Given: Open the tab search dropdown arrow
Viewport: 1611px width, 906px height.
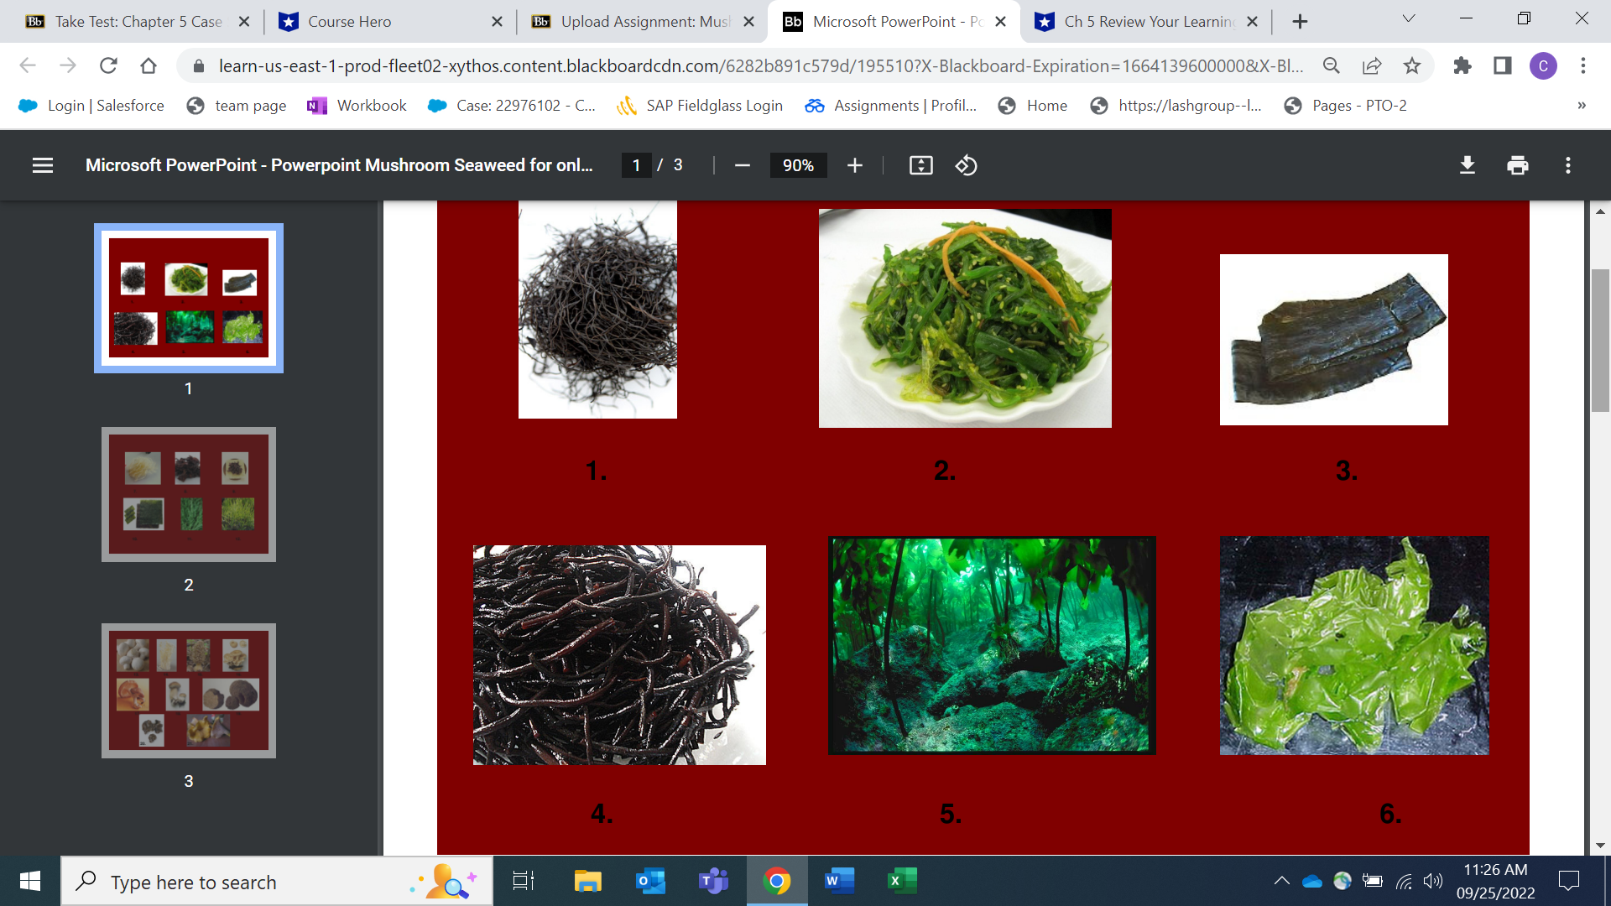Looking at the screenshot, I should [1409, 19].
